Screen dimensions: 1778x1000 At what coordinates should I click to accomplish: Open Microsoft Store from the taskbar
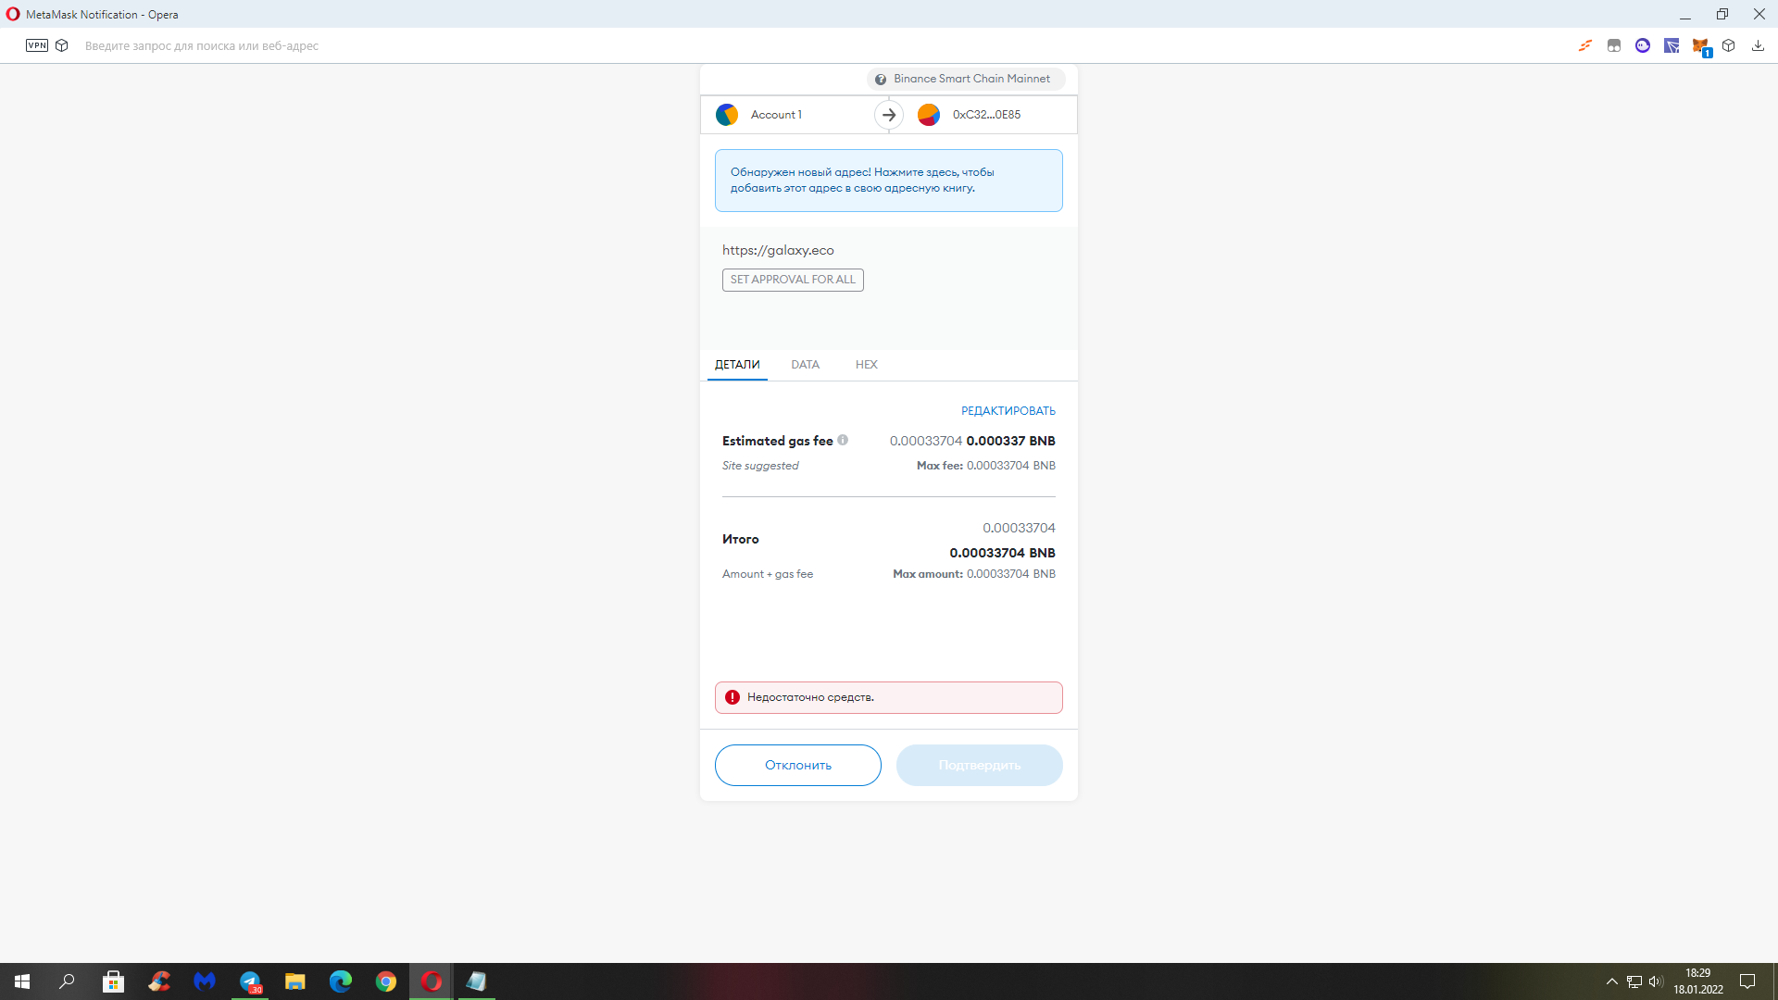(113, 981)
